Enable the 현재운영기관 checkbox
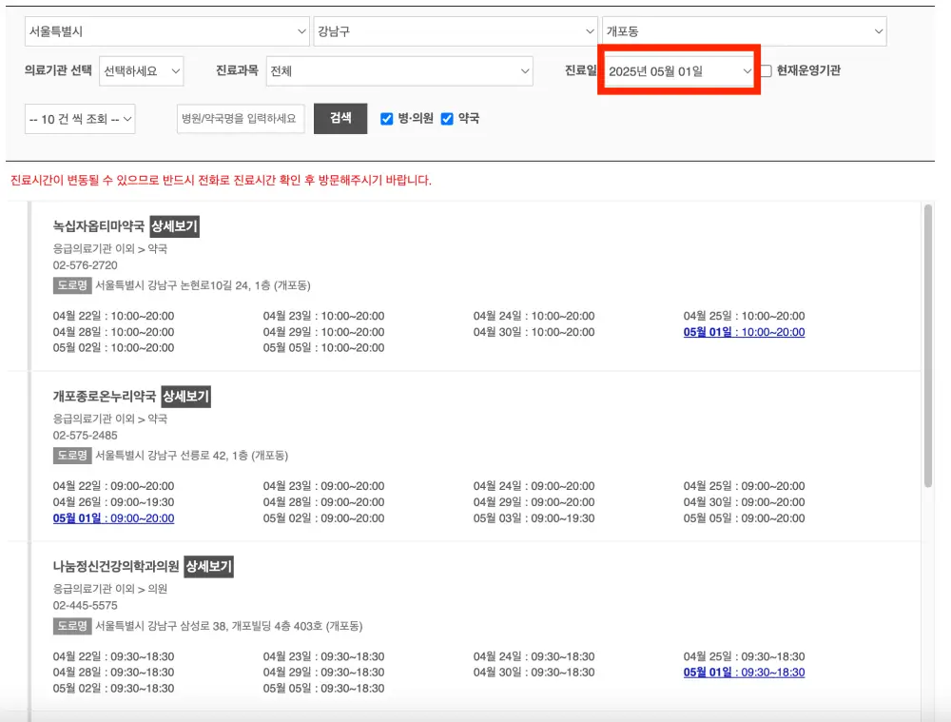The image size is (951, 722). point(765,71)
